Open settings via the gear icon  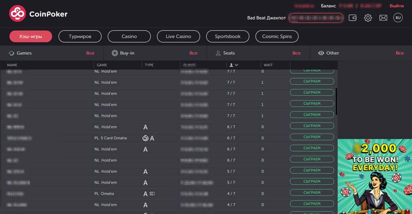tap(368, 18)
